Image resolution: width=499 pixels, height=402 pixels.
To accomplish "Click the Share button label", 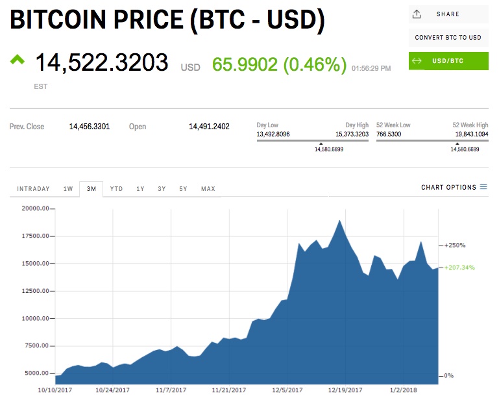I will tap(448, 14).
